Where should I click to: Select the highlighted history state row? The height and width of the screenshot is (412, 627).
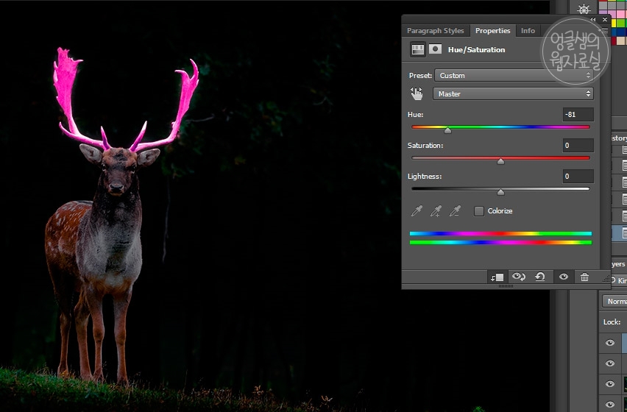click(x=619, y=233)
